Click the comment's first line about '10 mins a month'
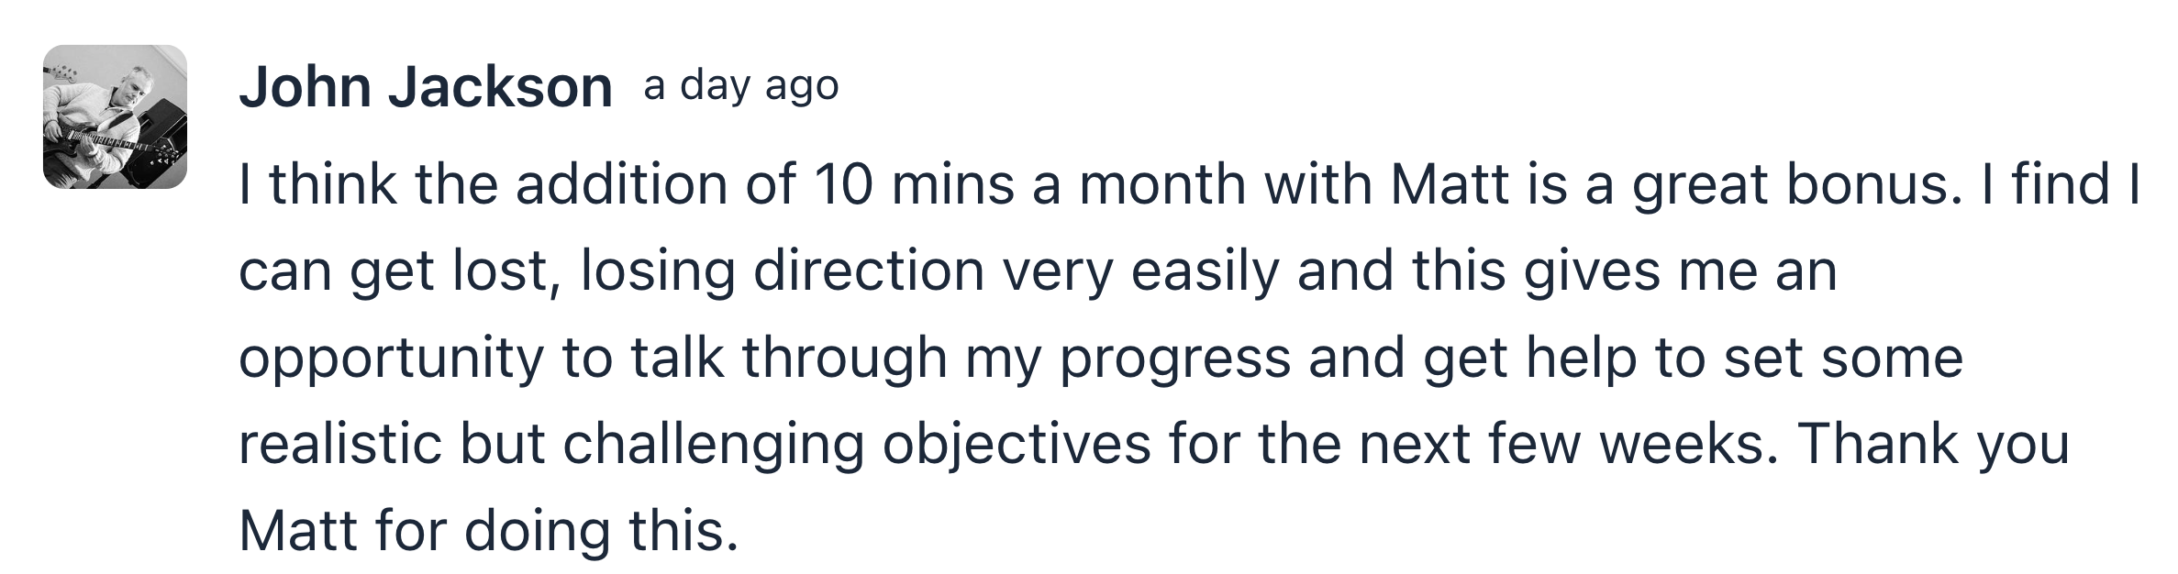Viewport: 2178px width, 574px height. point(1191,184)
